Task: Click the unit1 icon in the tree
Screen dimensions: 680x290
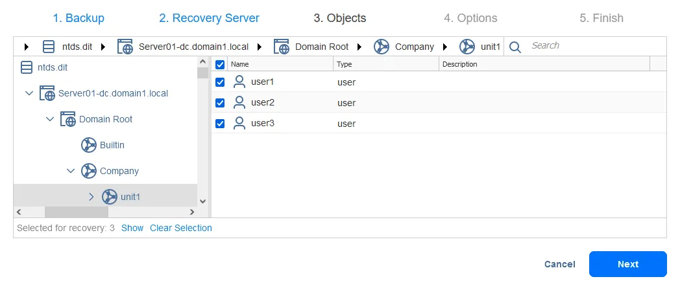Action: click(x=109, y=197)
